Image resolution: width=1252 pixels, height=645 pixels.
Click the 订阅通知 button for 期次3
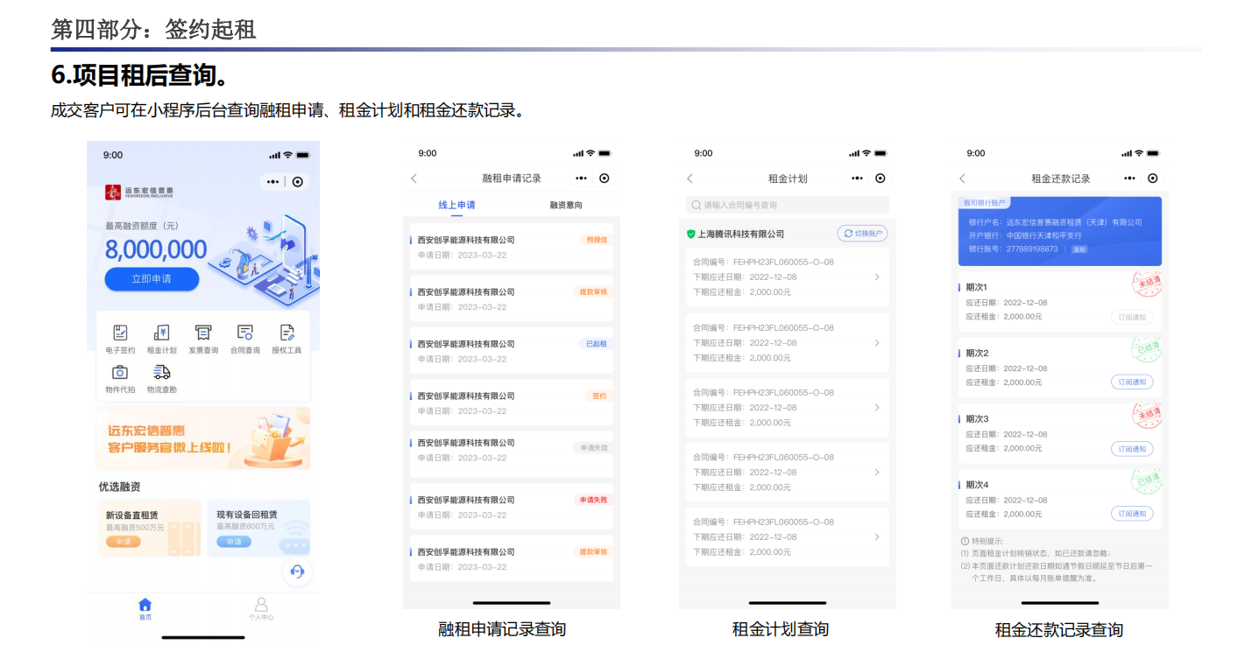coord(1132,449)
